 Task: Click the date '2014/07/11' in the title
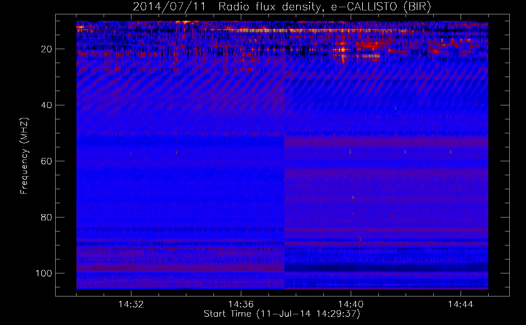169,6
